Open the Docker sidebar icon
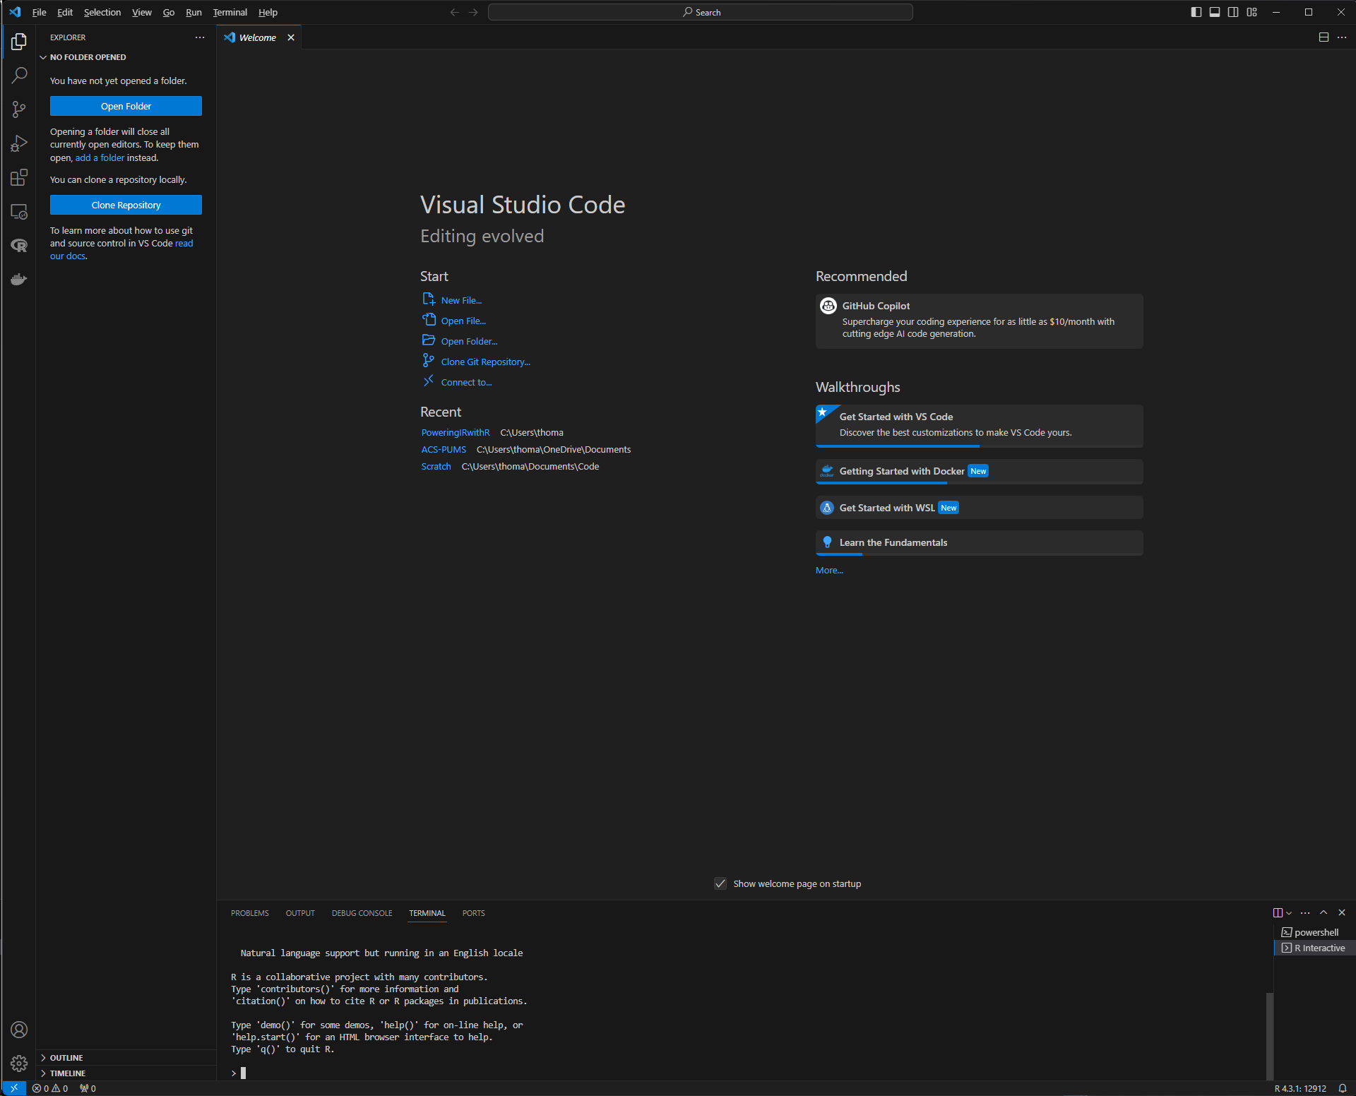1356x1096 pixels. point(19,280)
